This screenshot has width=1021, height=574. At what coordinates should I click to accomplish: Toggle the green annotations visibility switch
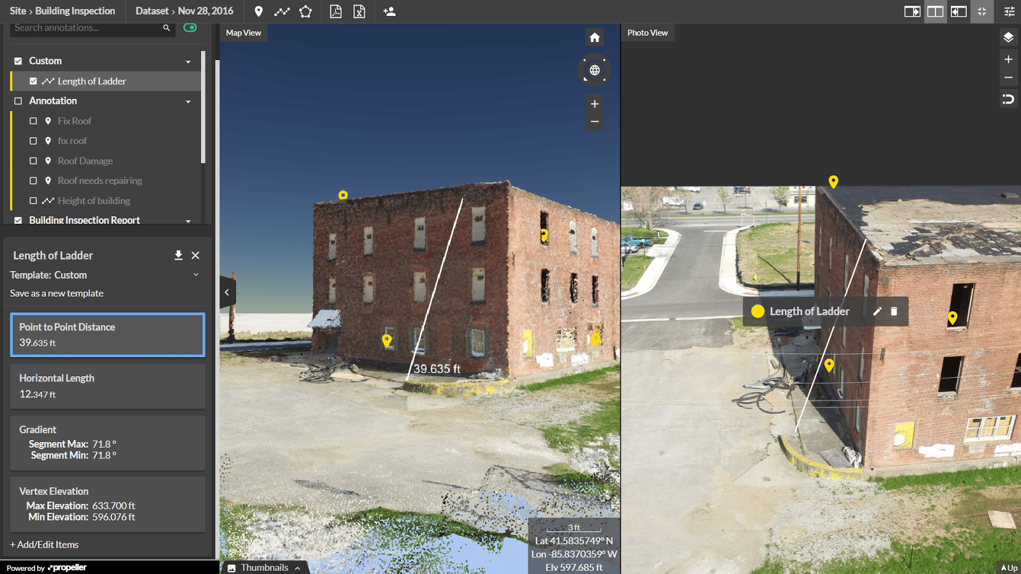pyautogui.click(x=190, y=27)
